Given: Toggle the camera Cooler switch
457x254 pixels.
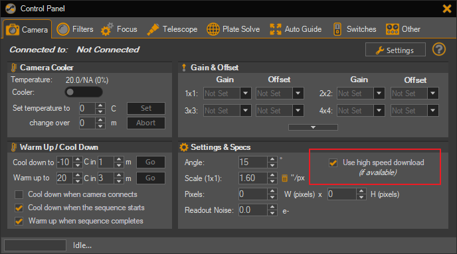Looking at the screenshot, I should pos(83,92).
